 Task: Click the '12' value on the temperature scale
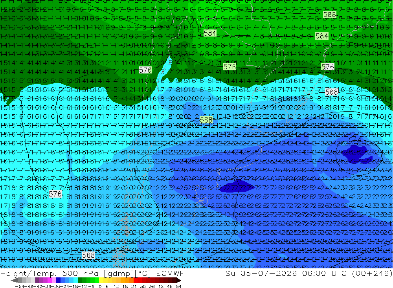pyautogui.click(x=116, y=286)
